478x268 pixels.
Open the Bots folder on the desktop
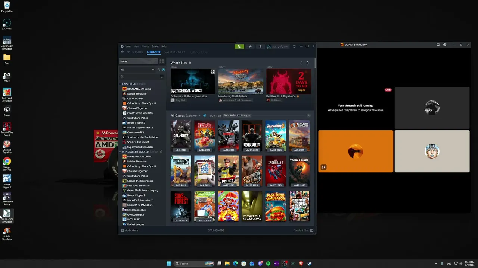click(x=7, y=59)
